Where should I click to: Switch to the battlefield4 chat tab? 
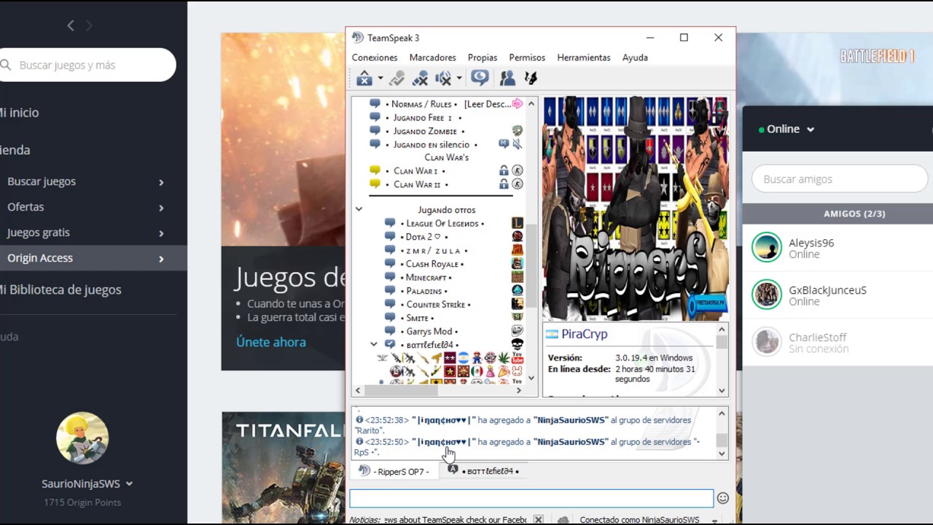click(483, 471)
